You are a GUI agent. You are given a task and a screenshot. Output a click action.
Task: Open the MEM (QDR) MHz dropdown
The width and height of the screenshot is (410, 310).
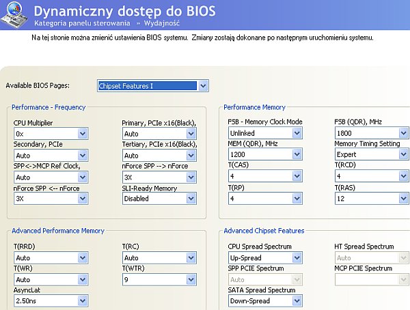click(297, 154)
